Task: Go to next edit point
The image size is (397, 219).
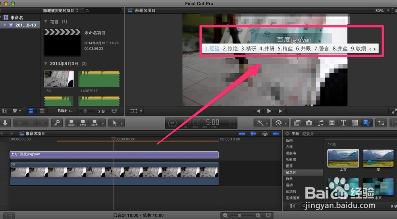Action: [x=281, y=111]
